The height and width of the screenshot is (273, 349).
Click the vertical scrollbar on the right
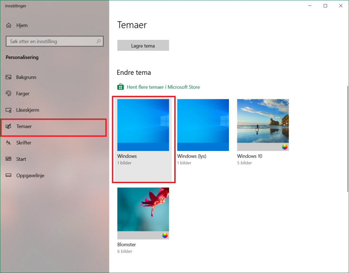tap(348, 139)
